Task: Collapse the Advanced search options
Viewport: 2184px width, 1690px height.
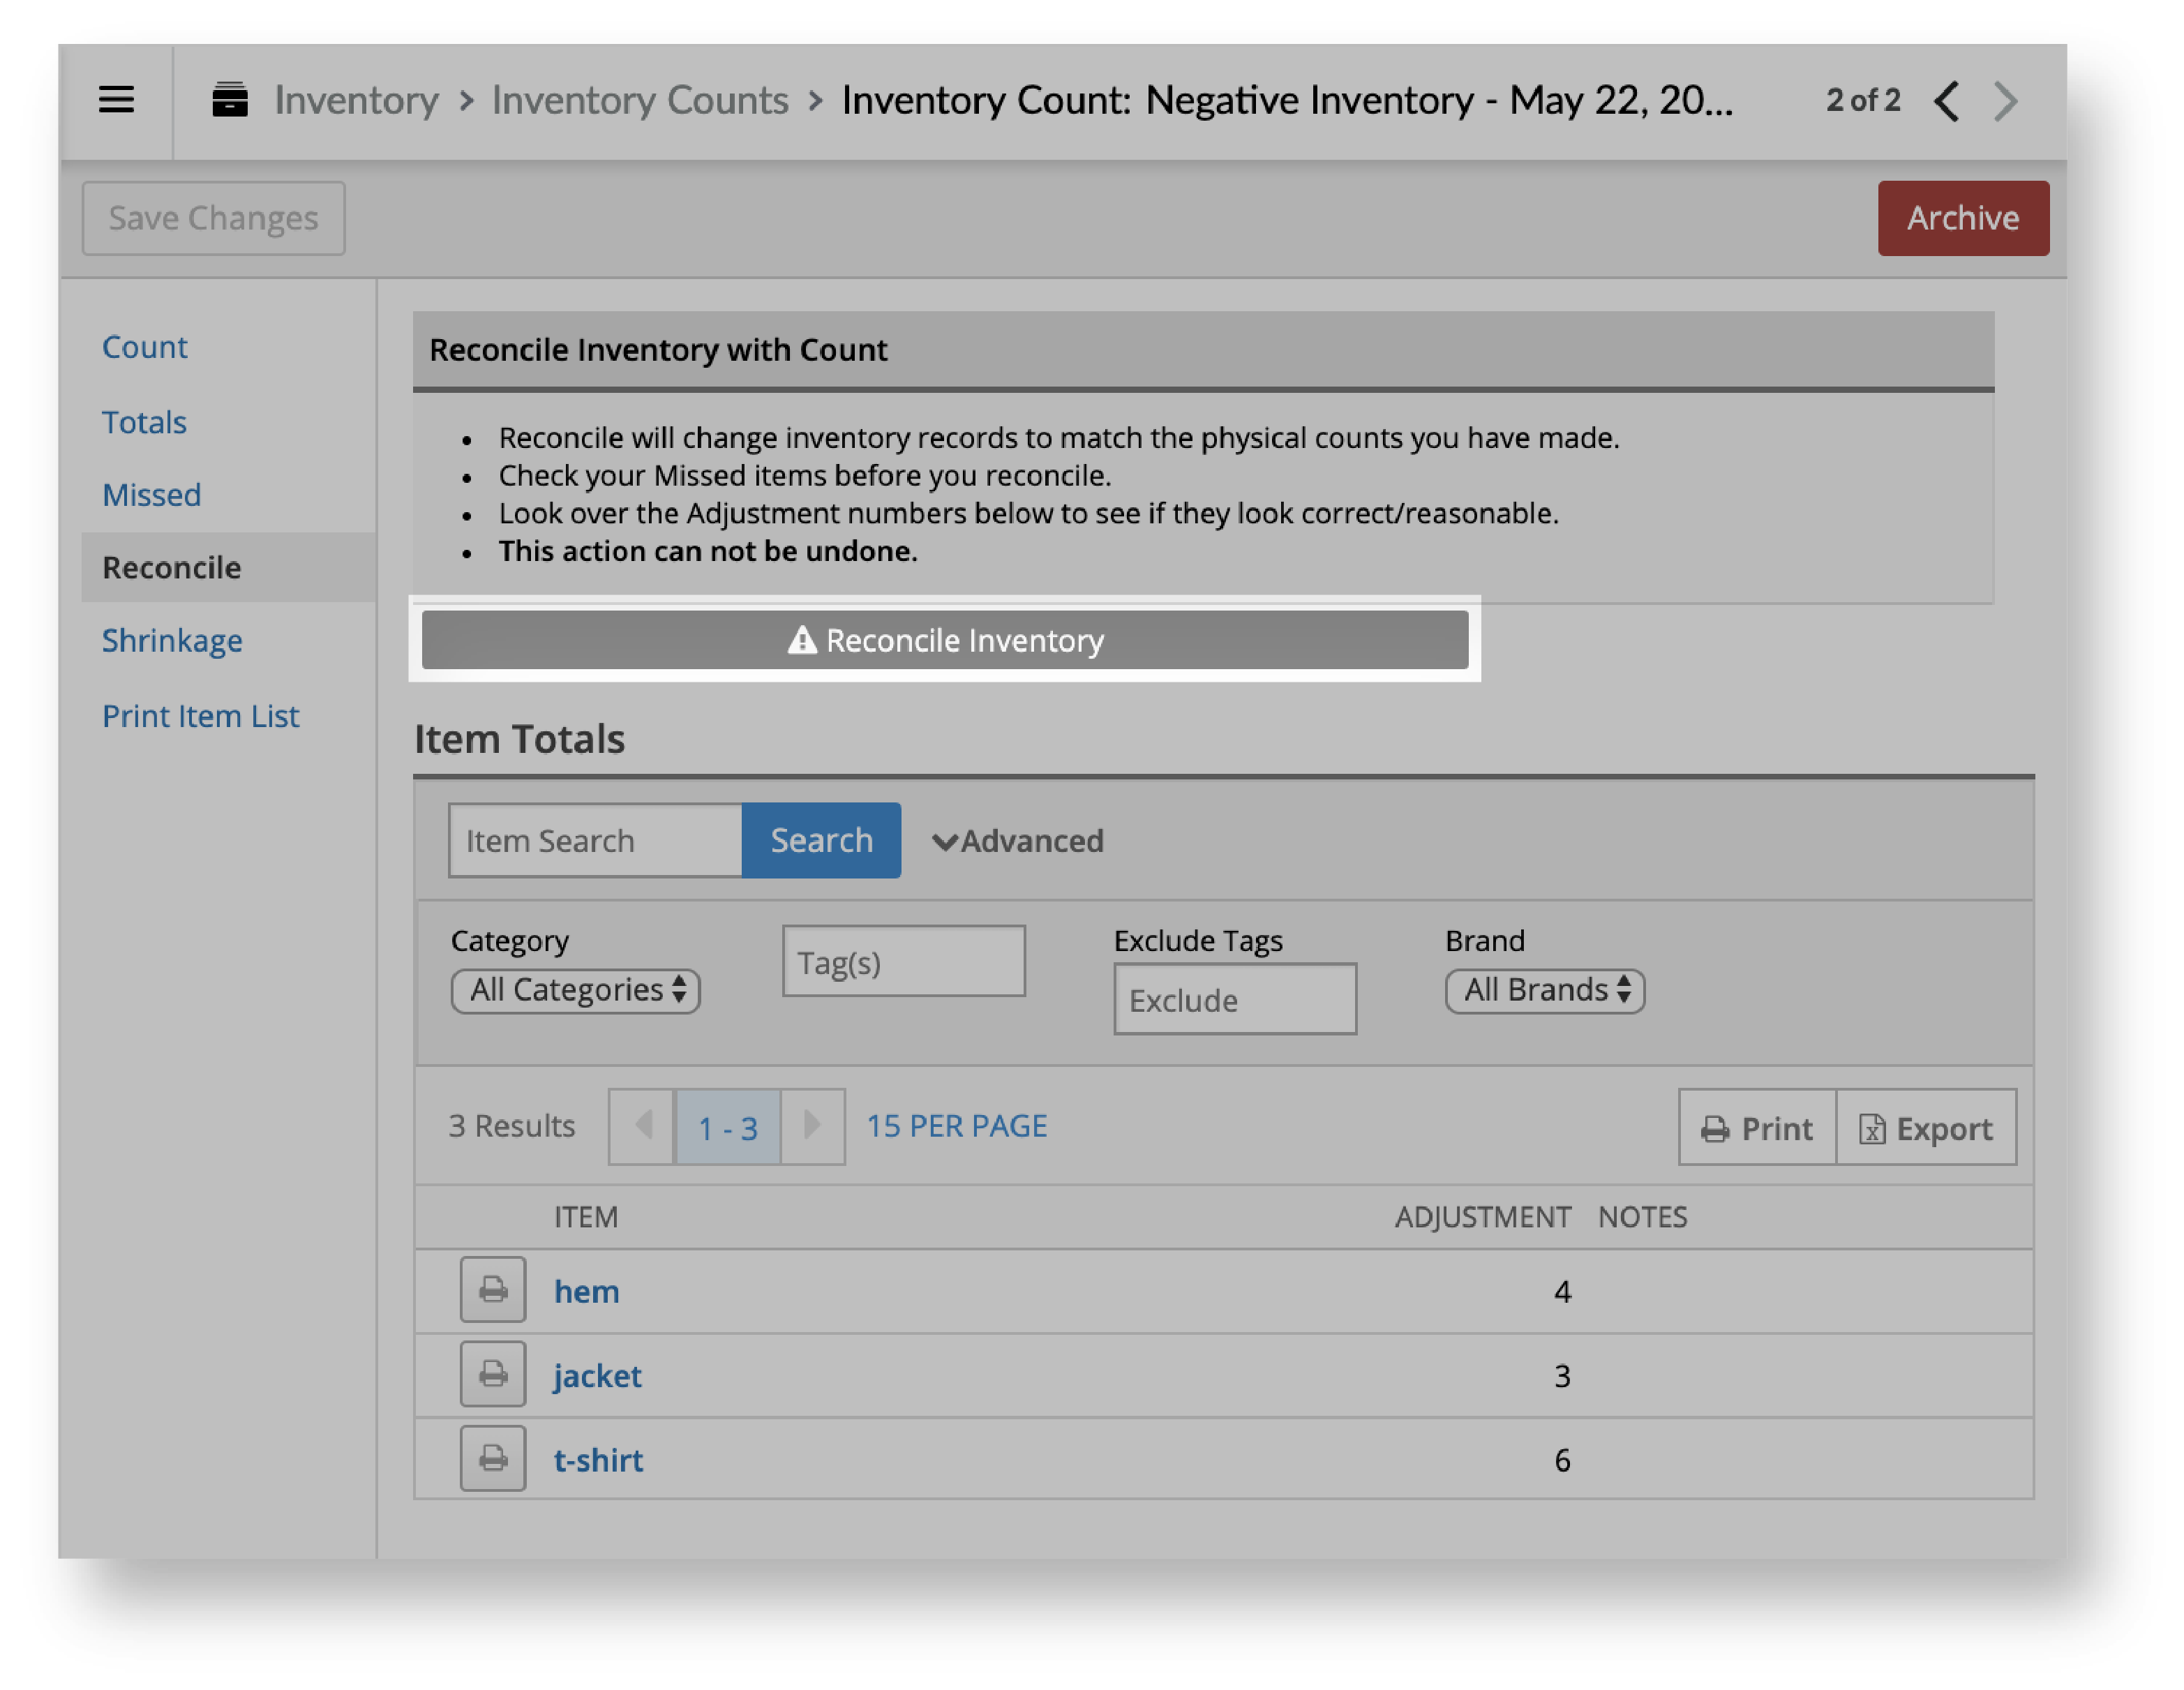Action: (x=1017, y=841)
